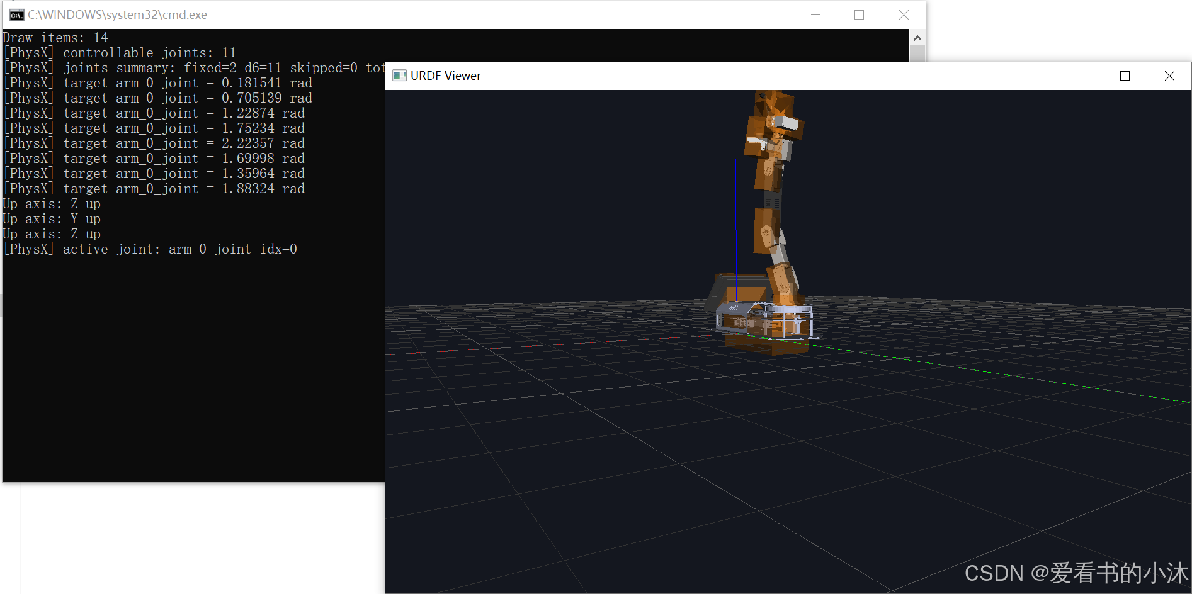1192x594 pixels.
Task: Minimize the URDF Viewer window
Action: pos(1082,76)
